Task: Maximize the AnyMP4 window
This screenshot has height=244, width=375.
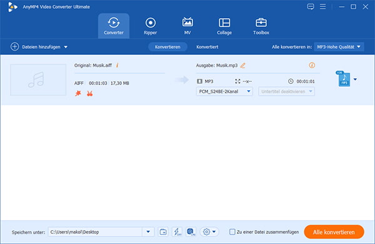Action: [354, 7]
